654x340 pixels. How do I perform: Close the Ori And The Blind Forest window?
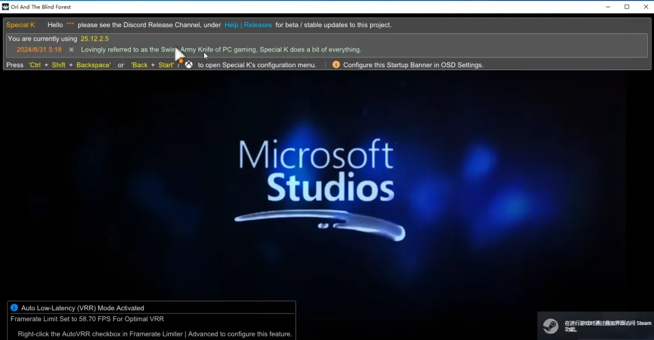click(646, 7)
